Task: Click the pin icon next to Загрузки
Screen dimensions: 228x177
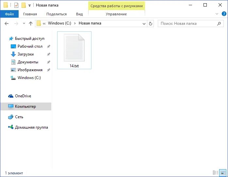Action: coord(49,54)
